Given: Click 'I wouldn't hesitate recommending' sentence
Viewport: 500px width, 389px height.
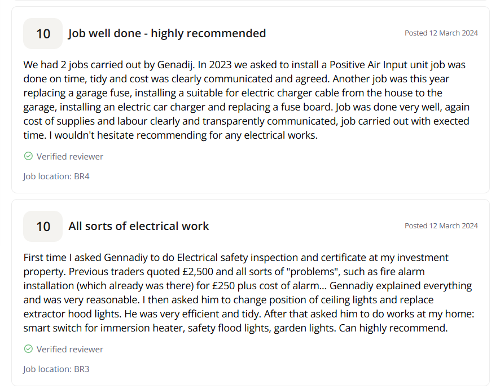Looking at the screenshot, I should (183, 135).
